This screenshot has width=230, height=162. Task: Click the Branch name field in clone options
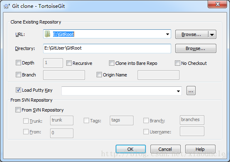(x=64, y=75)
